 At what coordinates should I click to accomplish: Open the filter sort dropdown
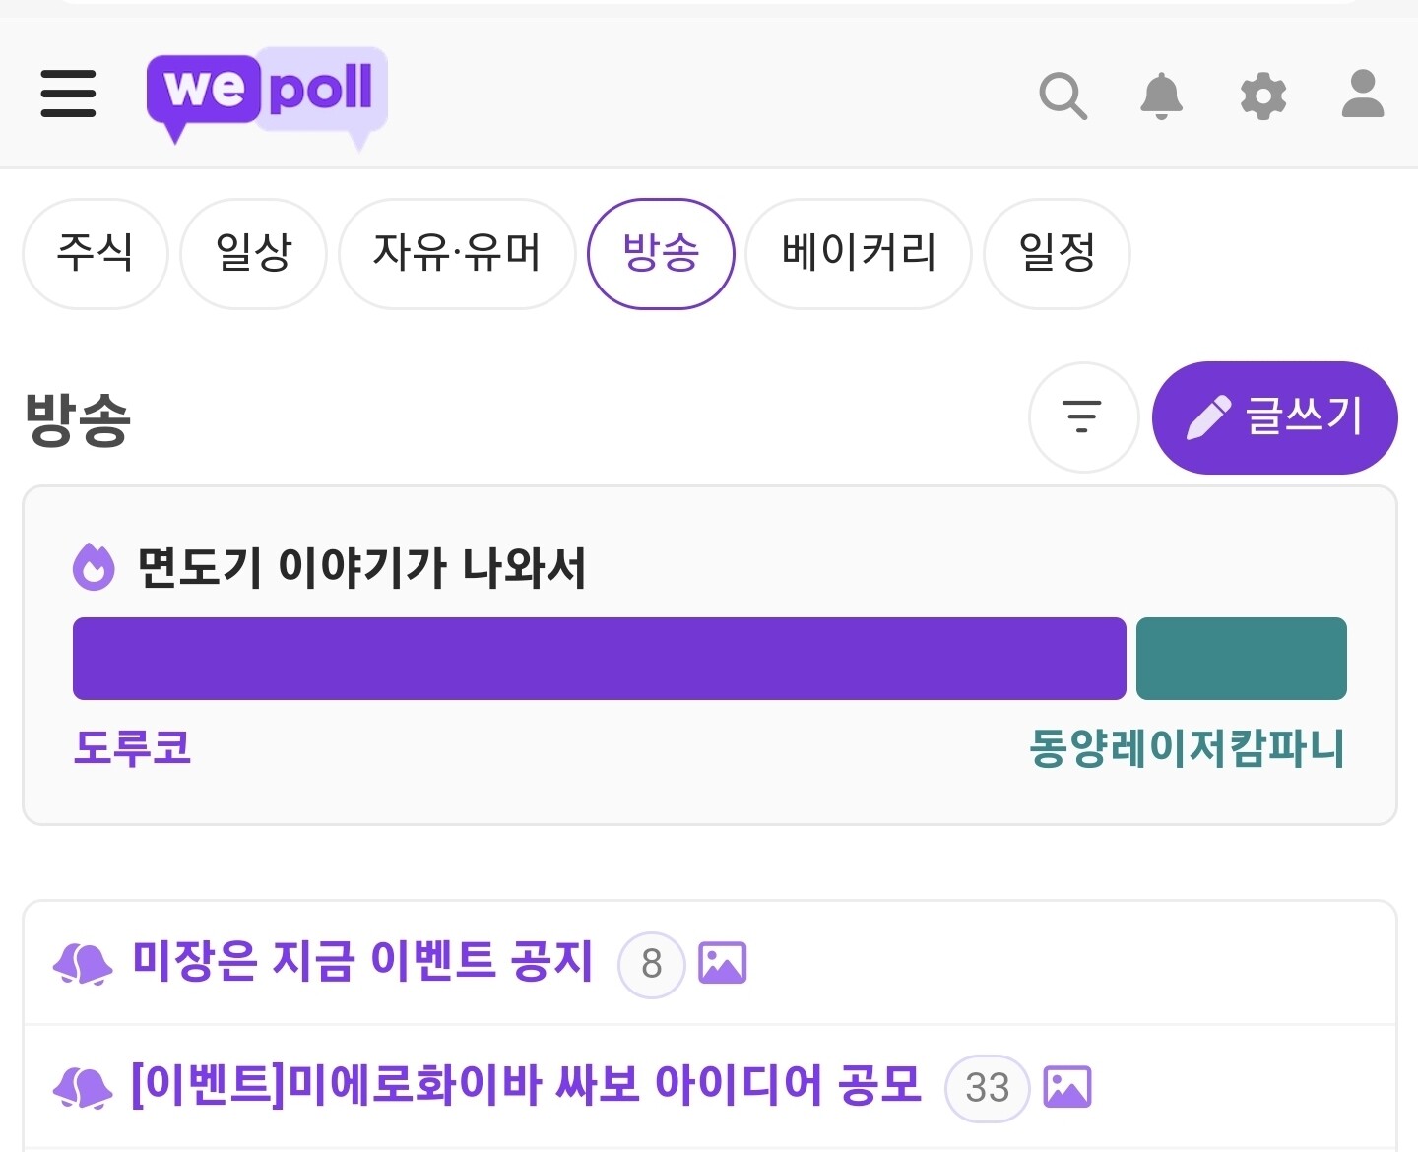(x=1083, y=416)
